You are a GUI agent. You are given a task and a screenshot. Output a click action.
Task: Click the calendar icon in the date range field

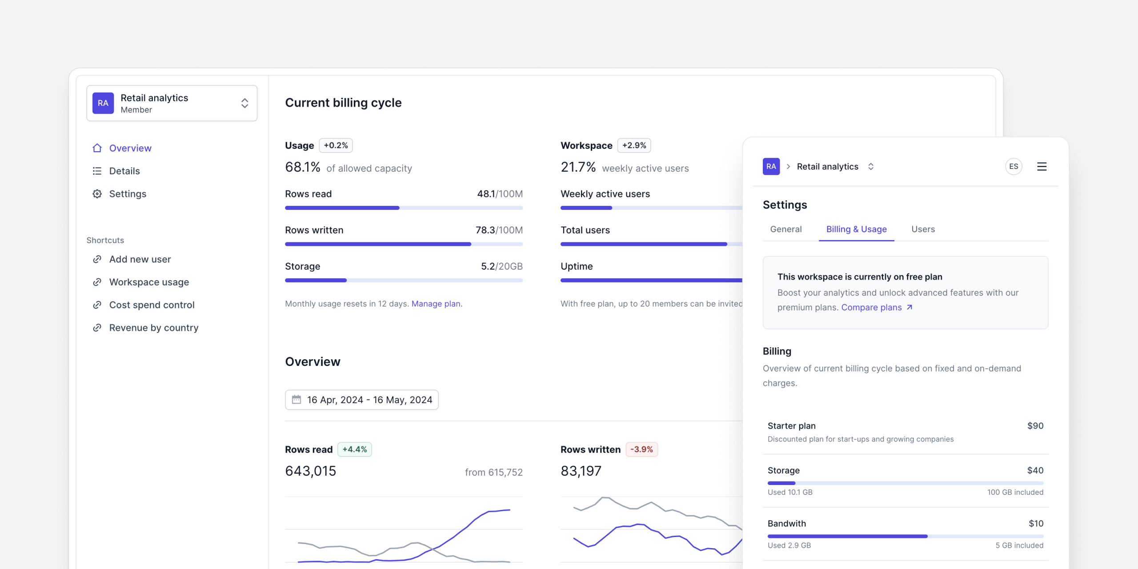coord(297,400)
